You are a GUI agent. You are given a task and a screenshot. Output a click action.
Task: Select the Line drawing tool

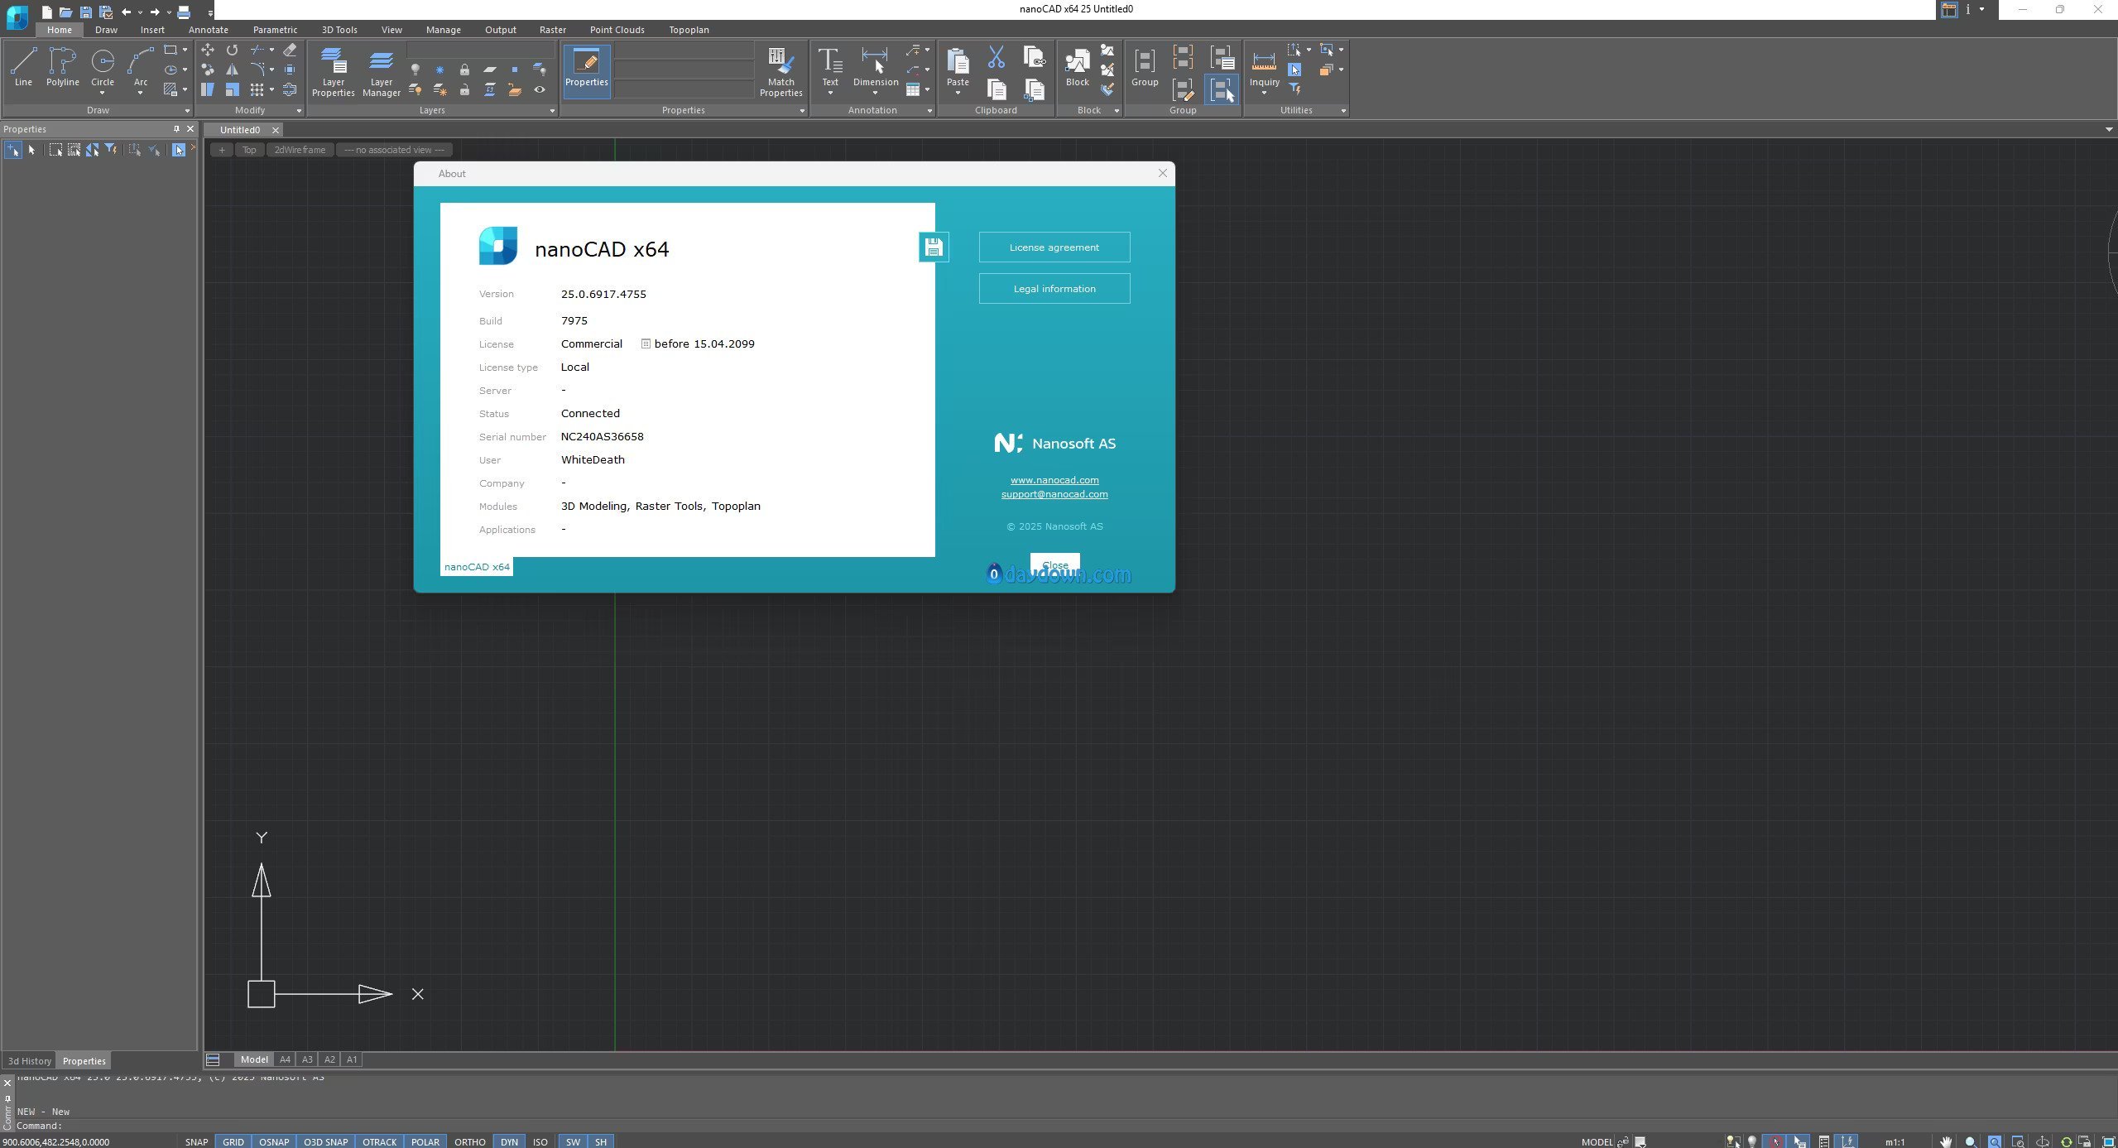[x=23, y=66]
